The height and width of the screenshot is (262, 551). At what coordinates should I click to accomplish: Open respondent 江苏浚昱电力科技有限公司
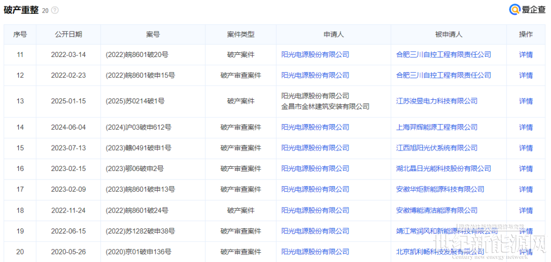(437, 101)
